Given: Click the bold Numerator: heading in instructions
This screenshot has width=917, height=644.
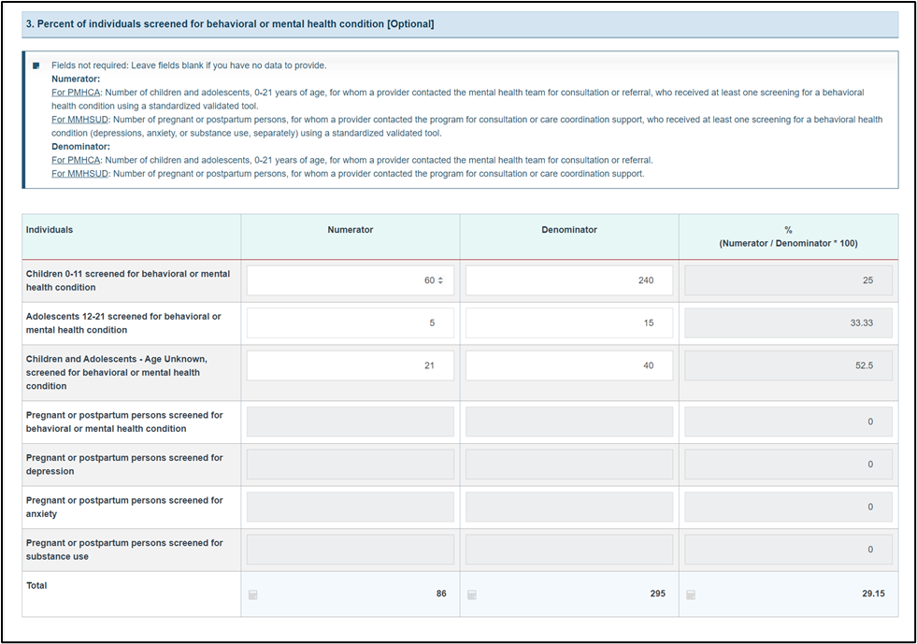Looking at the screenshot, I should [76, 79].
